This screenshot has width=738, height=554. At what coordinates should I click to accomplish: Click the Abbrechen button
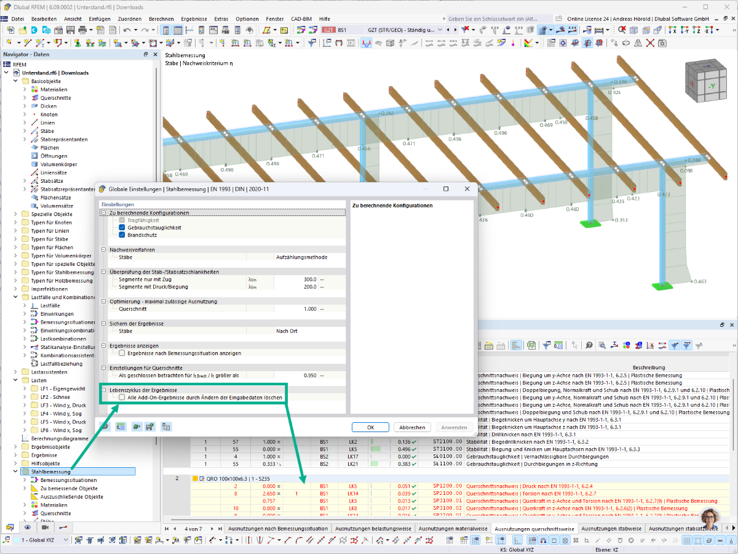point(412,427)
